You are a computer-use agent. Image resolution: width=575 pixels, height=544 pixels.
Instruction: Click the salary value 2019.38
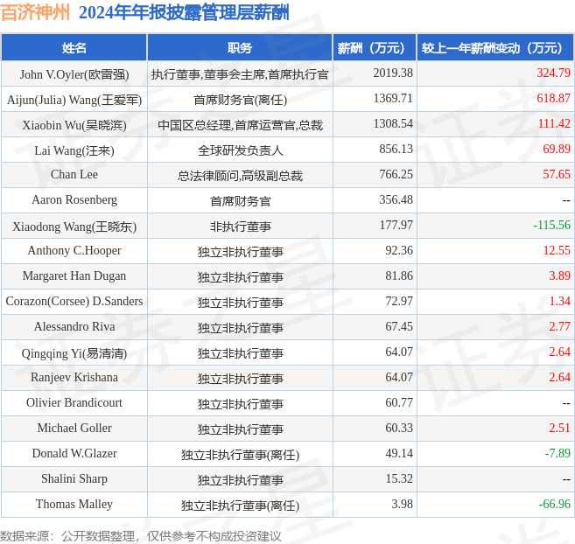393,73
